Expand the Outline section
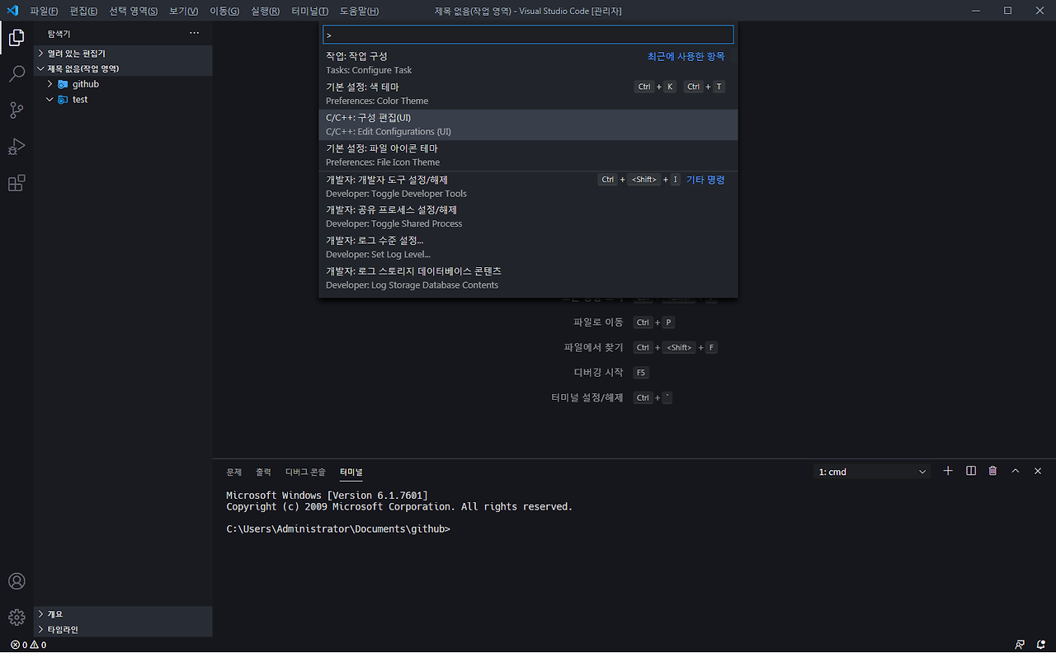This screenshot has width=1056, height=653. (x=123, y=614)
